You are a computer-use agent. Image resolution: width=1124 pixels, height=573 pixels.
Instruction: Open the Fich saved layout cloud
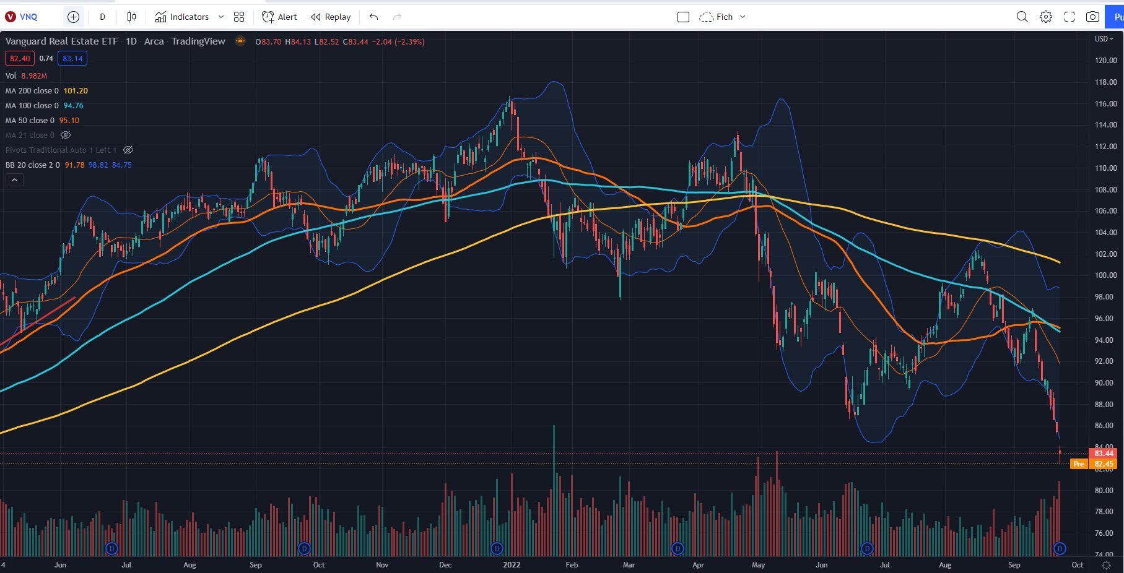tap(715, 17)
